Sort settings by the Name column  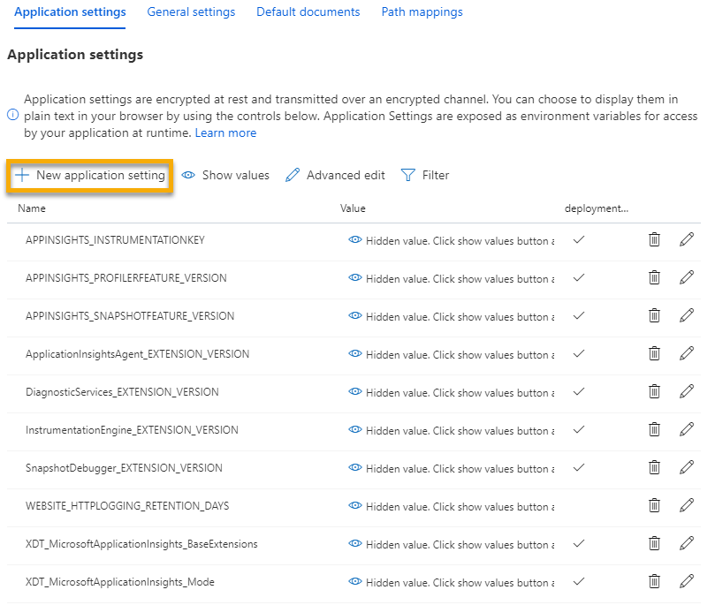tap(31, 208)
